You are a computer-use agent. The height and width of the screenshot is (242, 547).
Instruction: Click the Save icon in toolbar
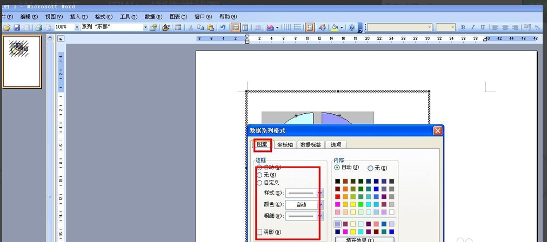(x=16, y=27)
